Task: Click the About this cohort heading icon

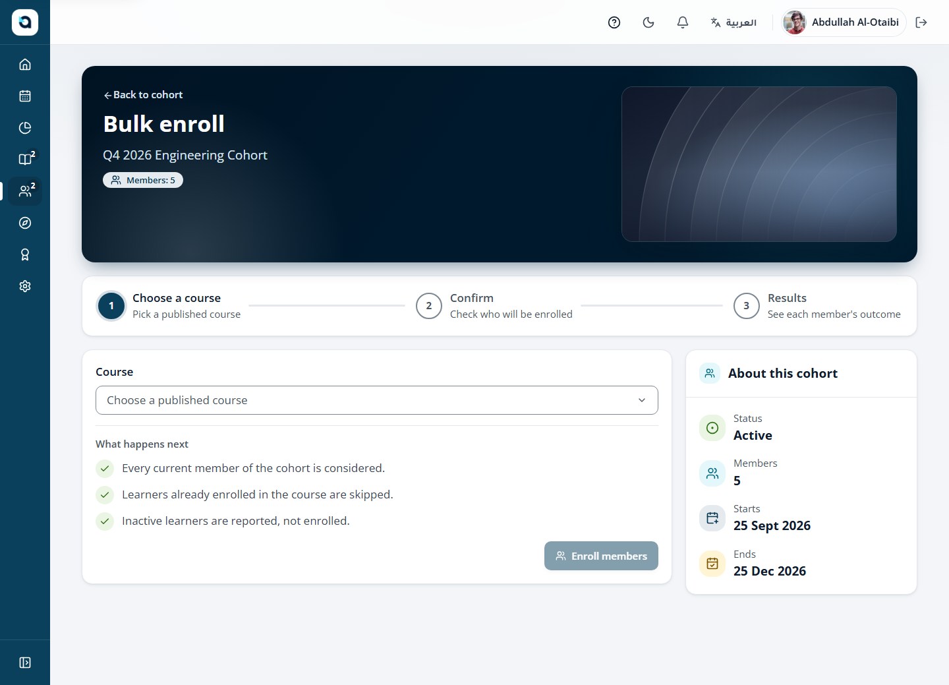Action: pyautogui.click(x=710, y=373)
